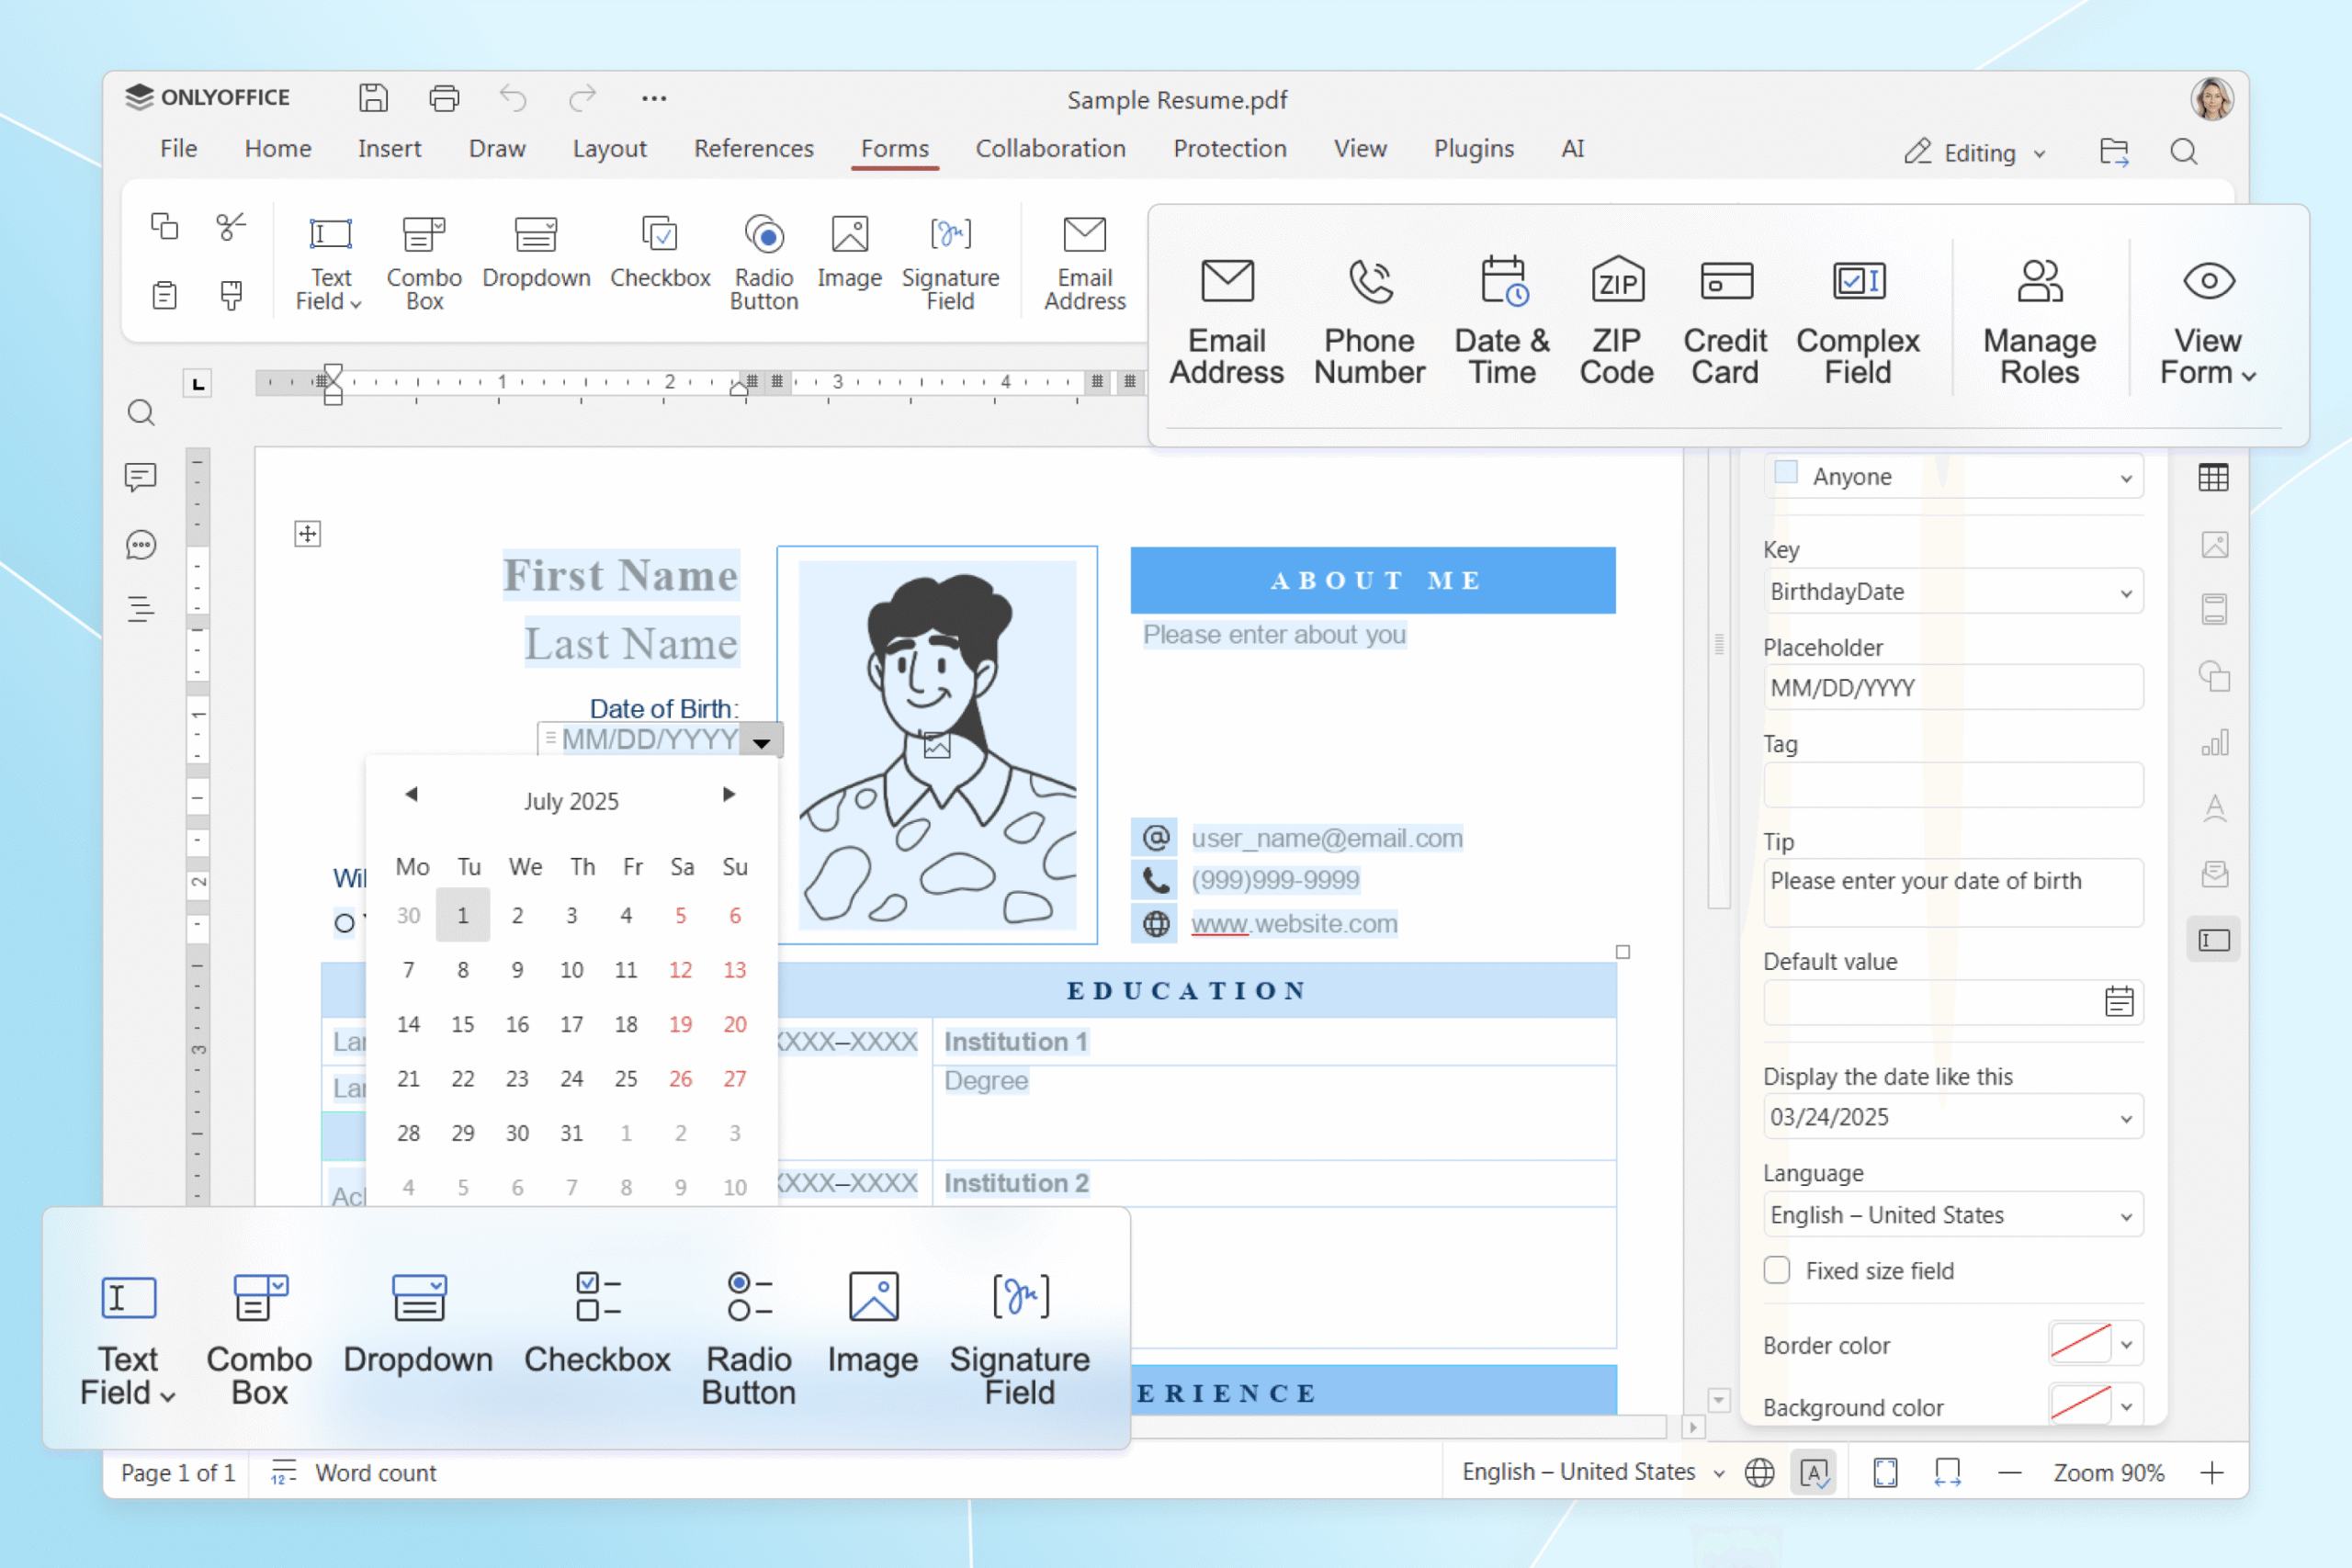Open Table settings in right sidebar
This screenshot has width=2352, height=1568.
pos(2214,478)
